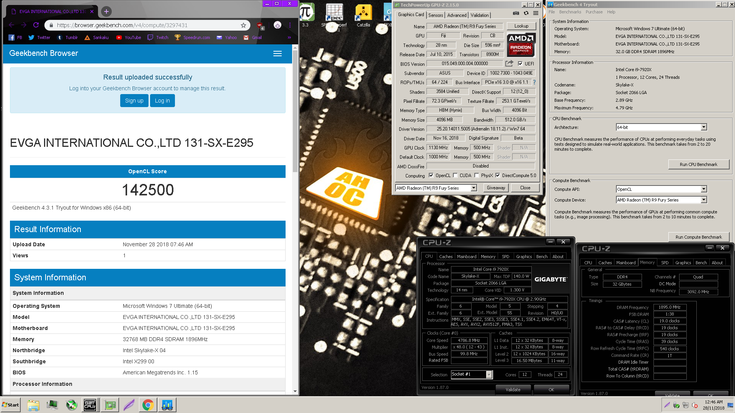Switch to the Advanced tab in GPU-Z
Screen dimensions: 735x413
457,15
